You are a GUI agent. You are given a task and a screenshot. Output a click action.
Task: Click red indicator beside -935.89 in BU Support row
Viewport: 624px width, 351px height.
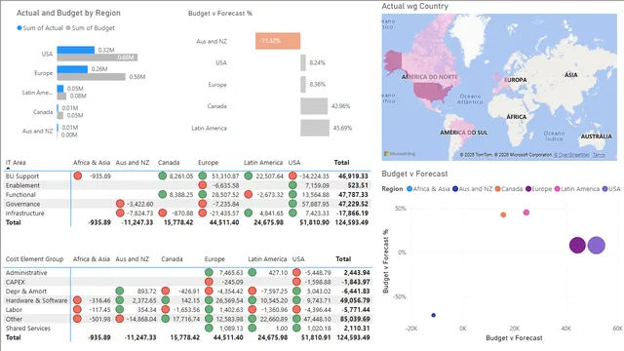coord(78,175)
